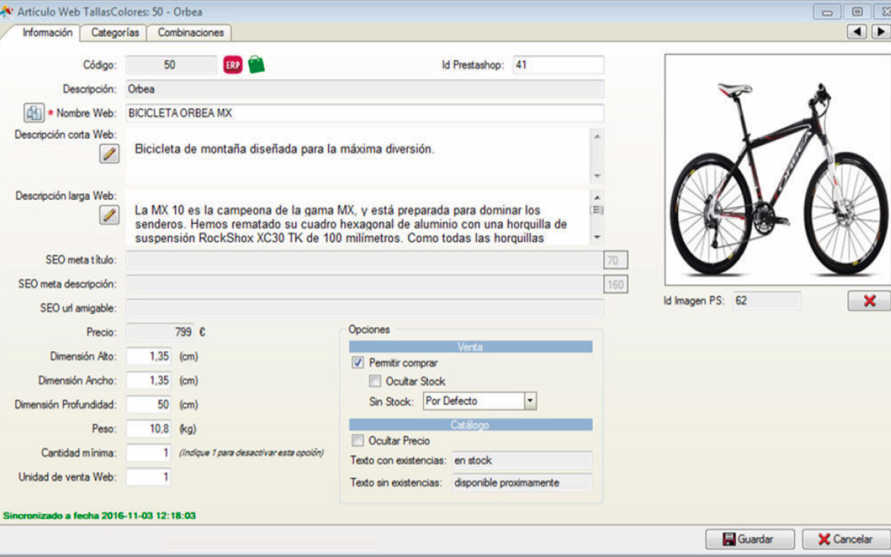Switch to the Categorías tab
The image size is (891, 557).
pos(114,33)
